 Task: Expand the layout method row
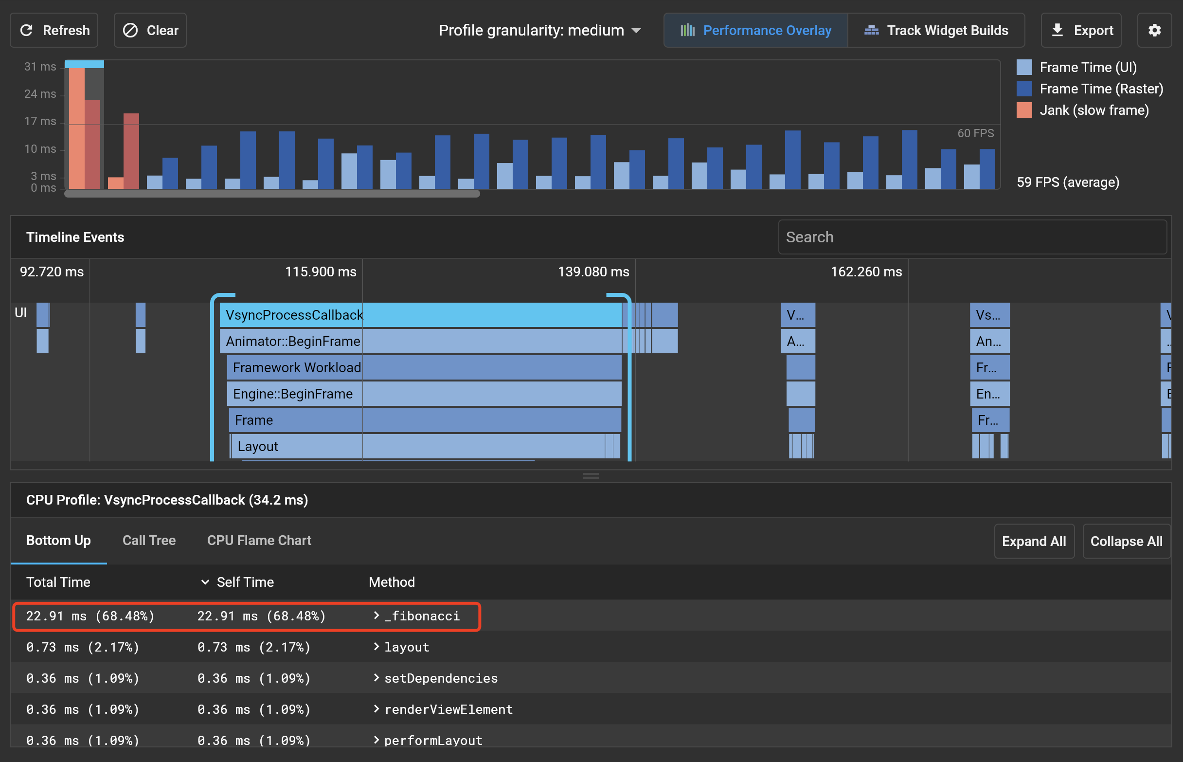376,647
